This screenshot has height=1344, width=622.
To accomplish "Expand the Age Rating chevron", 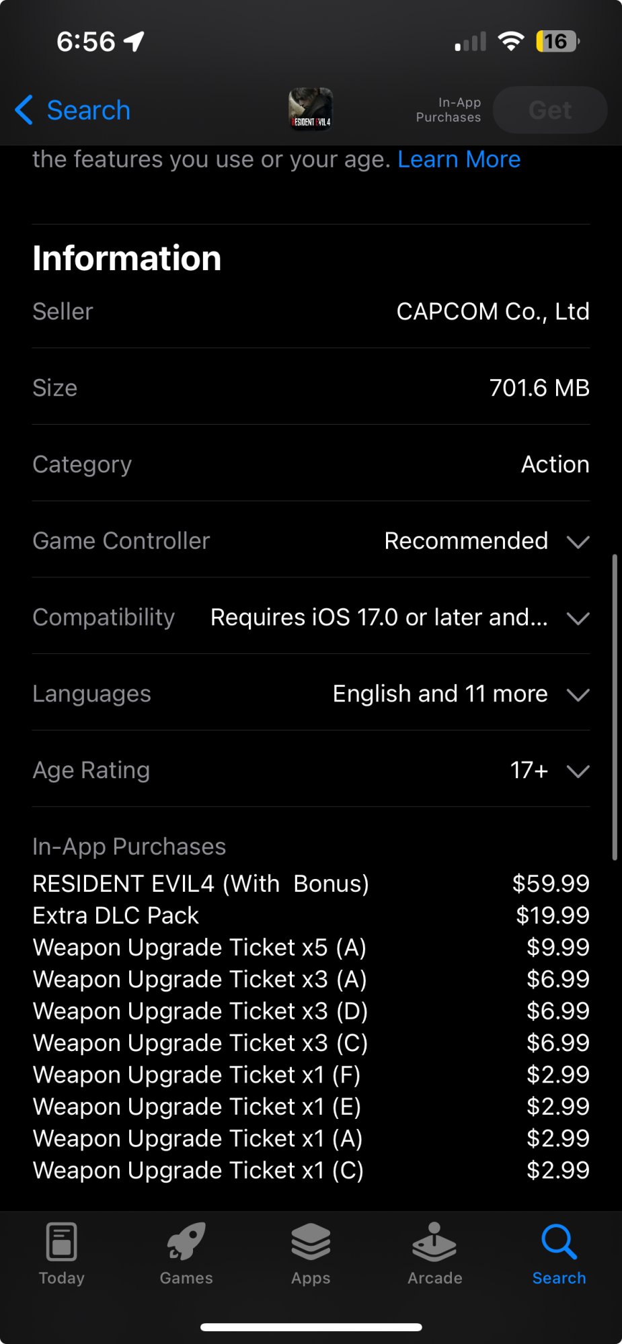I will click(578, 771).
